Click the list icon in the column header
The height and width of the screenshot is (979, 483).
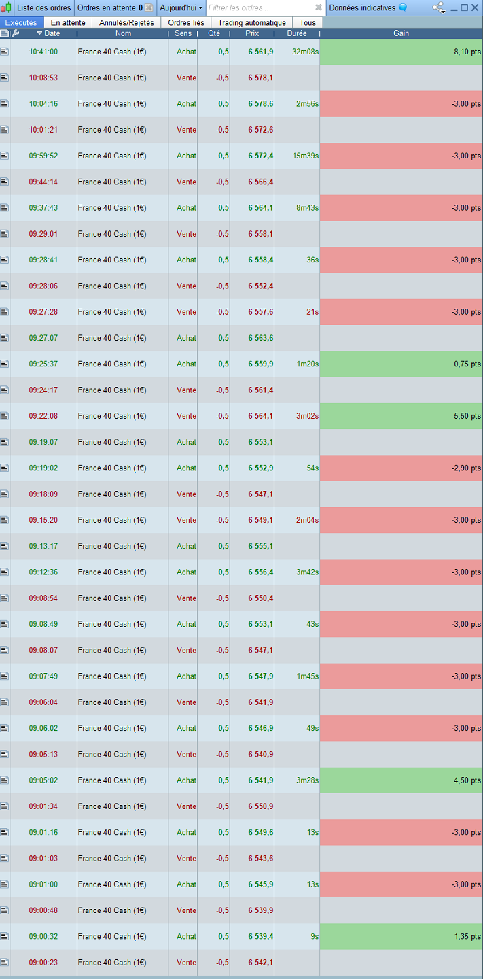point(5,33)
